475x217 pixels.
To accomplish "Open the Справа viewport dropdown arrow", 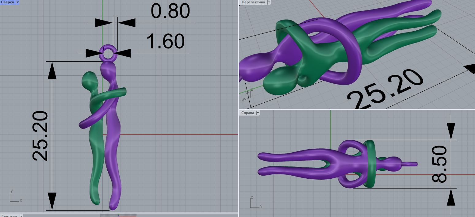I will point(258,113).
